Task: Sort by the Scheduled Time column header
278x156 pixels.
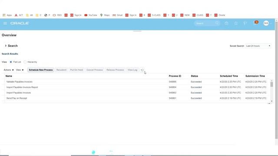Action: coord(229,76)
